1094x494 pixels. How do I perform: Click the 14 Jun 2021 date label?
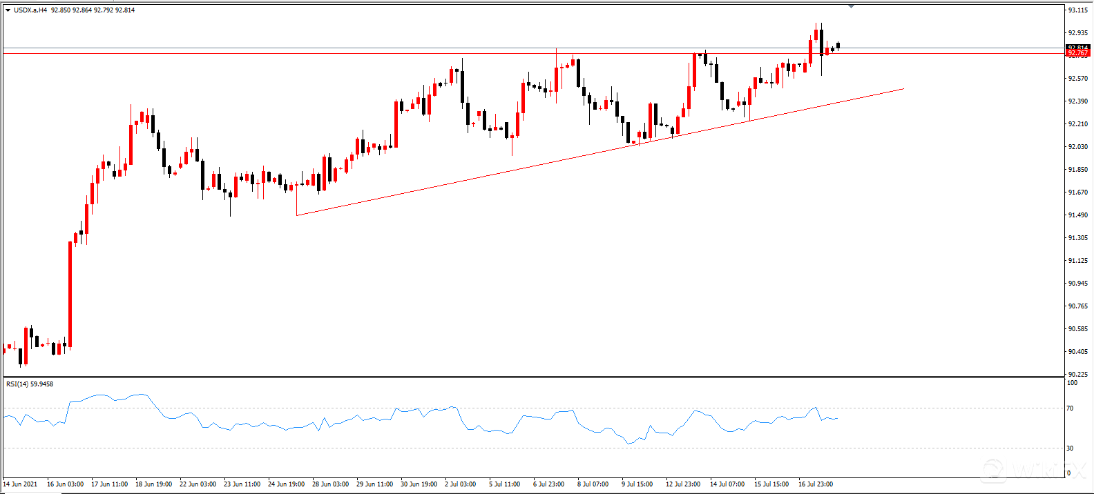point(21,484)
